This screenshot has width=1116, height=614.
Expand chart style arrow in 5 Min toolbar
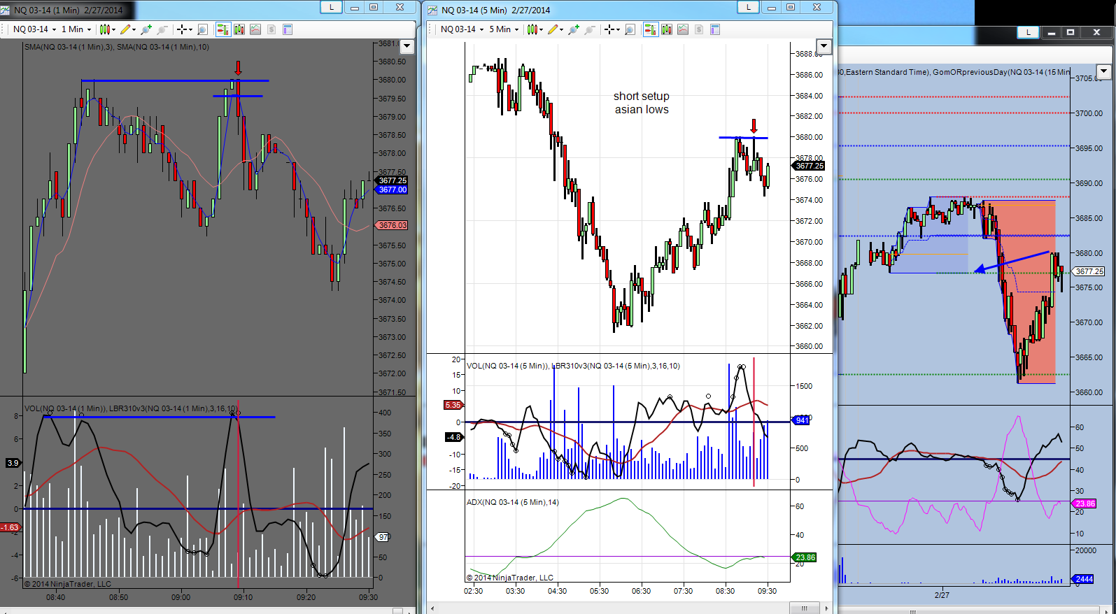click(x=541, y=29)
